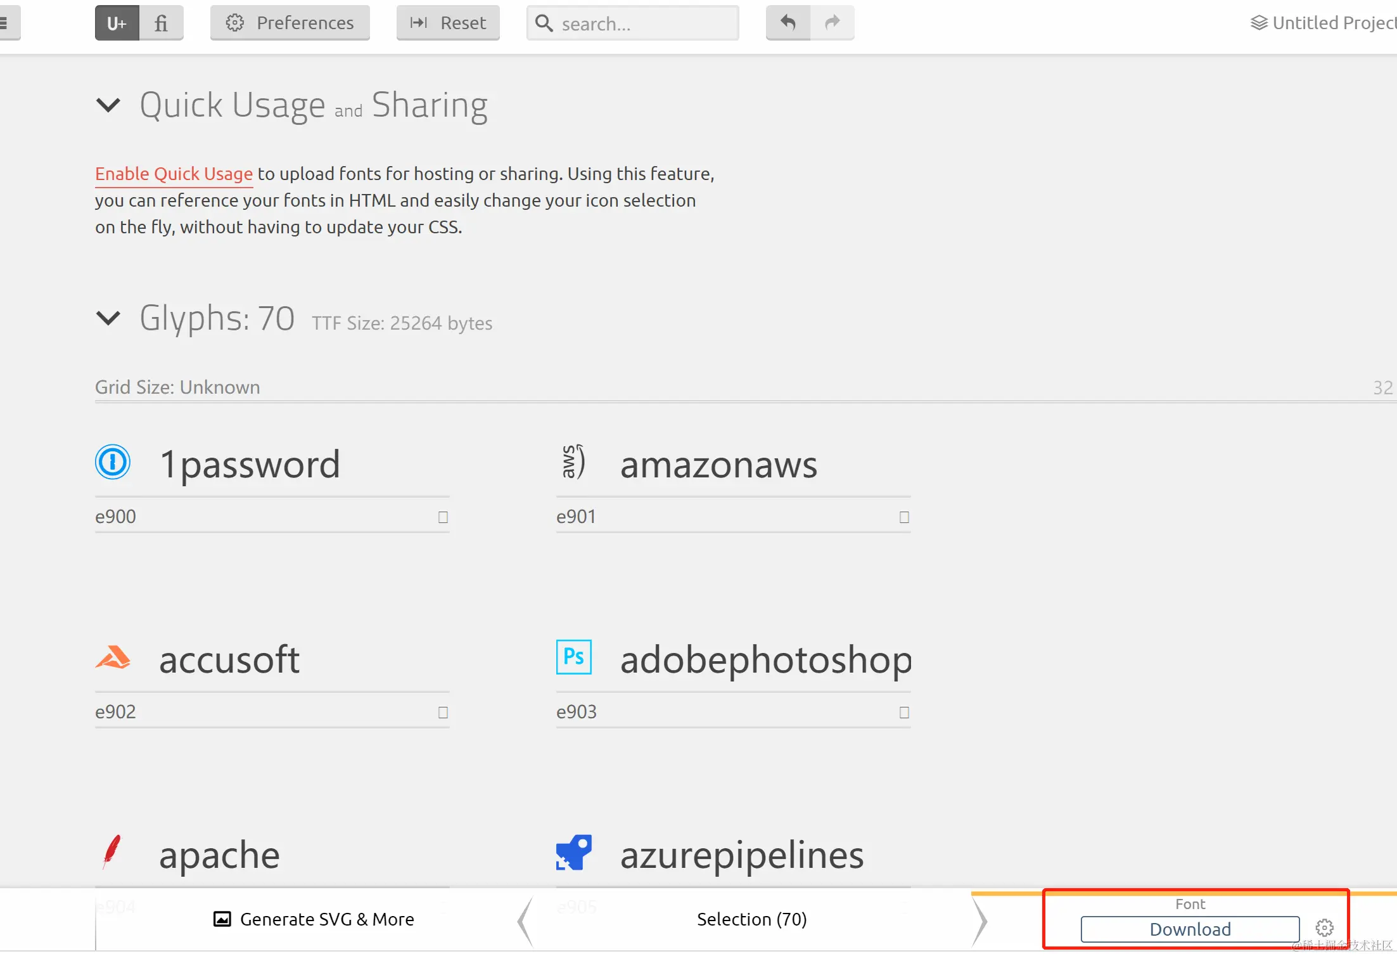Open the Generate SVG & More tab
Image resolution: width=1397 pixels, height=956 pixels.
coord(314,919)
